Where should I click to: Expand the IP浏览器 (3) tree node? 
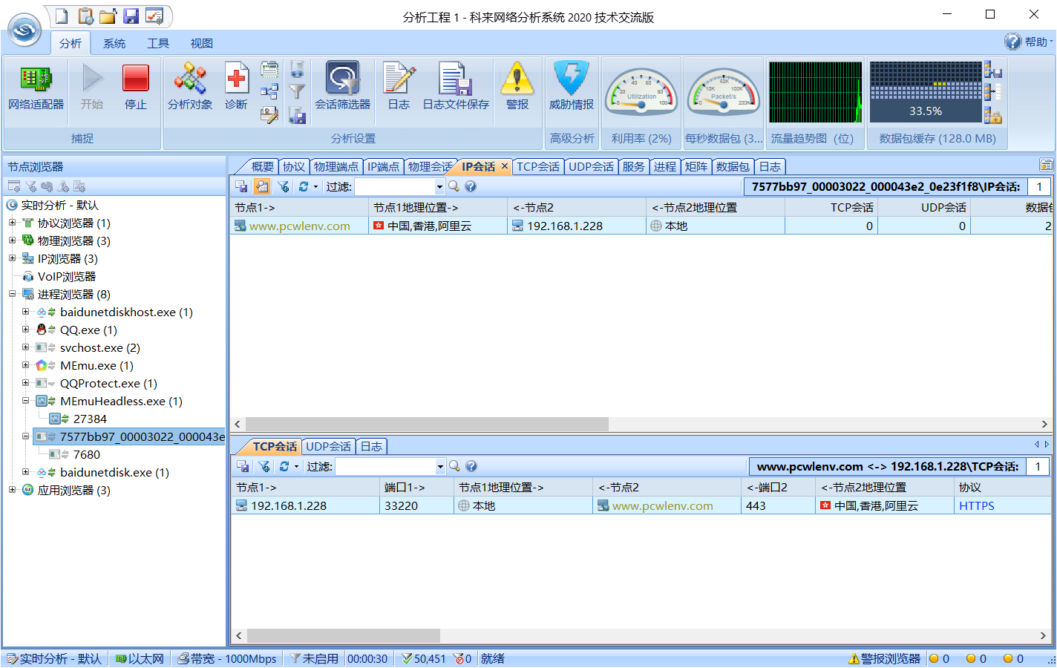tap(12, 258)
